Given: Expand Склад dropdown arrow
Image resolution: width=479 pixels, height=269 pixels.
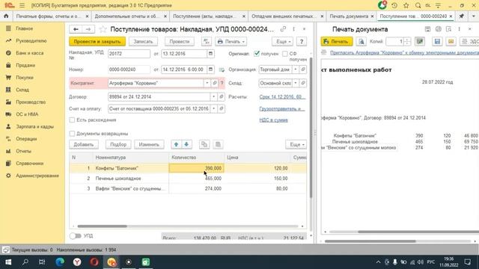Looking at the screenshot, I should (296, 83).
